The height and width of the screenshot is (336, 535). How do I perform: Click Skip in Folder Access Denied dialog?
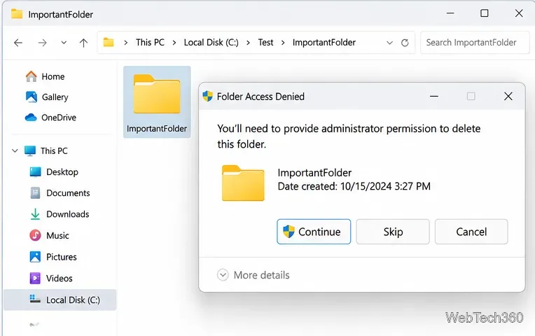click(x=393, y=232)
